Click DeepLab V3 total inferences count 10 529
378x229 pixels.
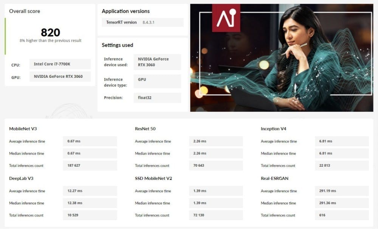[90, 215]
